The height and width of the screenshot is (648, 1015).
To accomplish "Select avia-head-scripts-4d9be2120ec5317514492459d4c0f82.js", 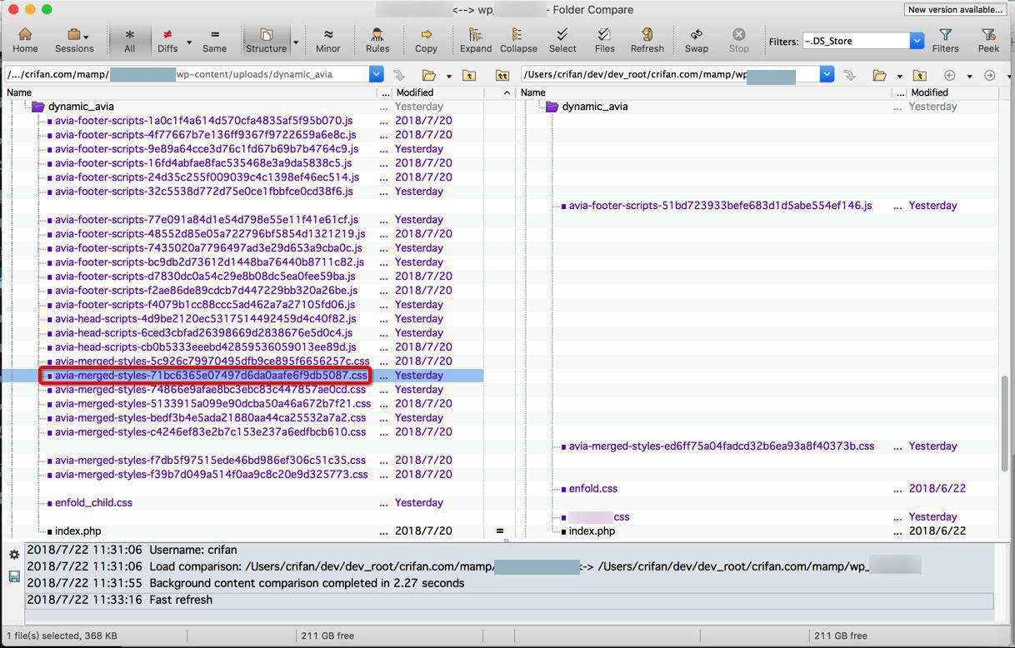I will click(x=205, y=319).
